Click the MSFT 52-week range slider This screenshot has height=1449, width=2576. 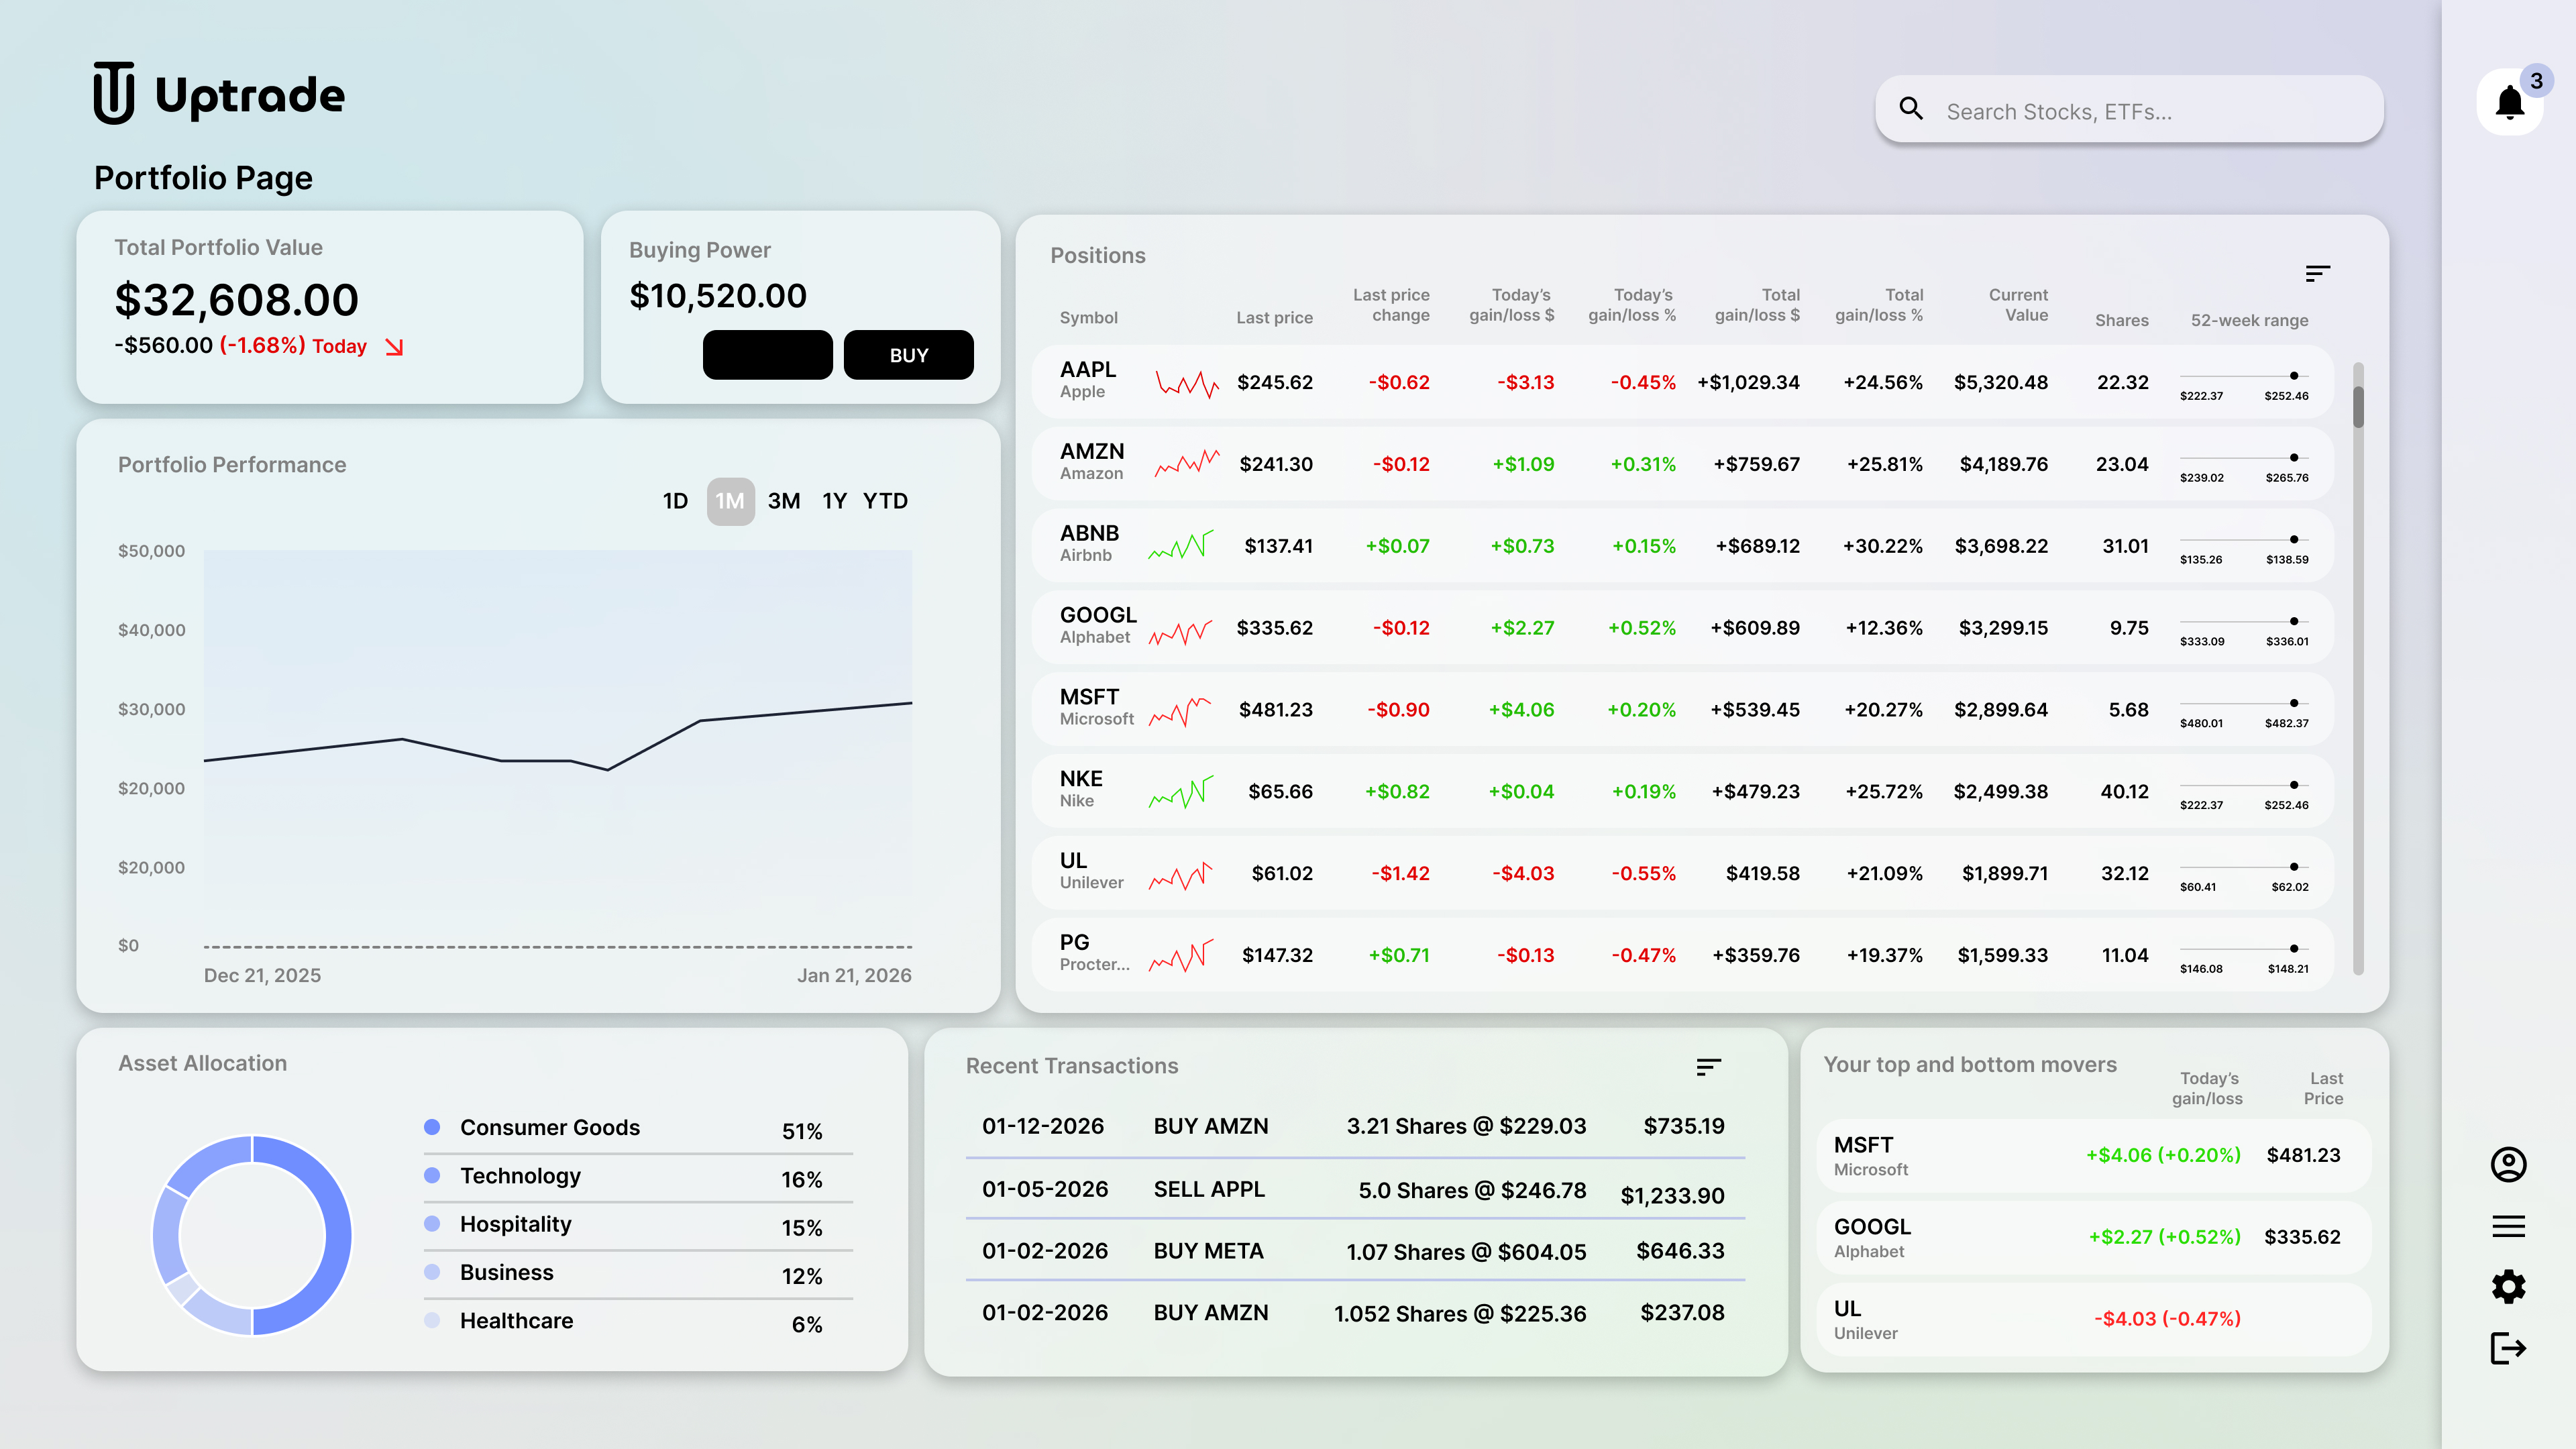click(2244, 703)
